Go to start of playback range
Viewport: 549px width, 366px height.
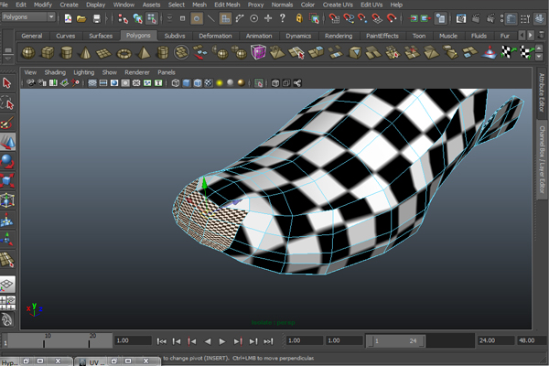click(x=161, y=341)
